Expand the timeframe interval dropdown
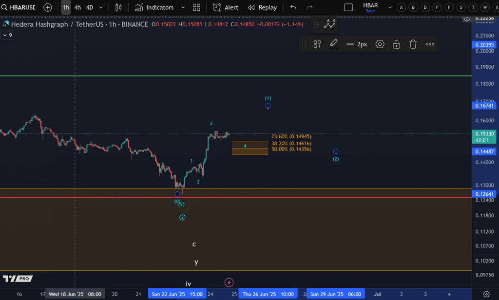The width and height of the screenshot is (499, 300). click(100, 7)
